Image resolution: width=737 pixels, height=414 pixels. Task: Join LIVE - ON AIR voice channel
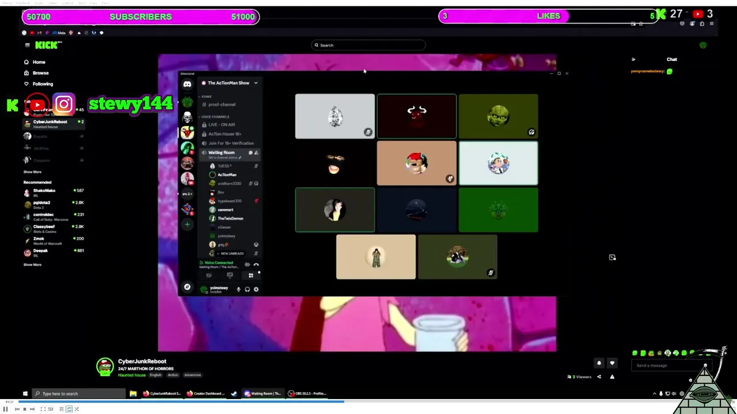[x=222, y=125]
